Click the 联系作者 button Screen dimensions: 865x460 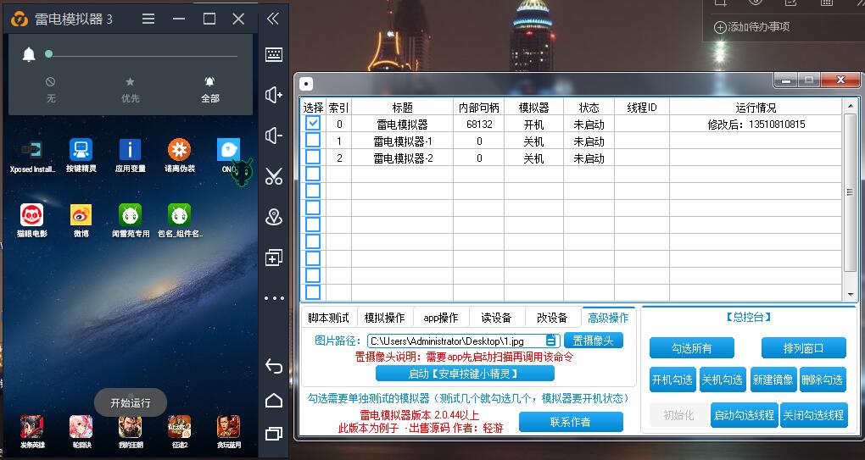[571, 422]
